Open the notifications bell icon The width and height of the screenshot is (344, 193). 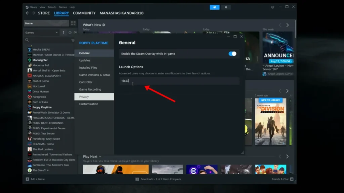(226, 7)
